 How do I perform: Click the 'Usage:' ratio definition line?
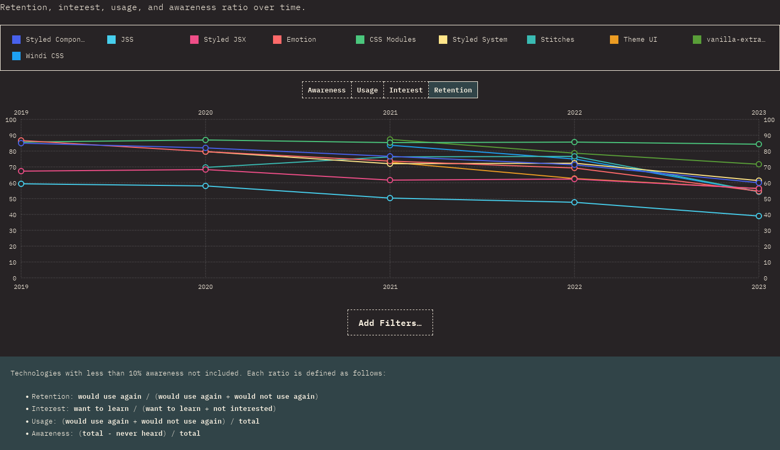145,421
